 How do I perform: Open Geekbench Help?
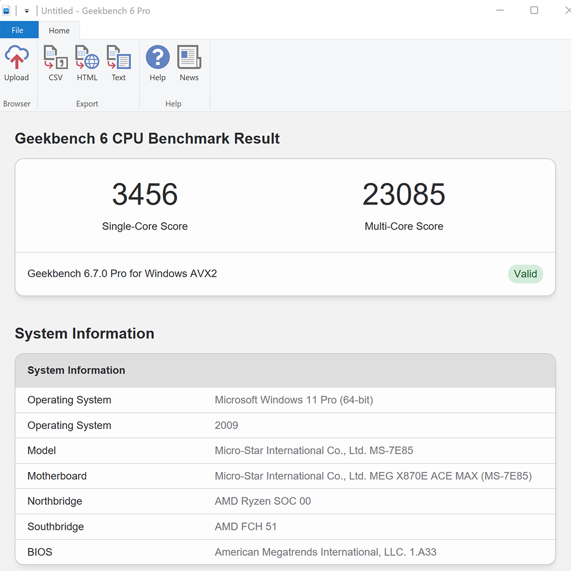[157, 62]
